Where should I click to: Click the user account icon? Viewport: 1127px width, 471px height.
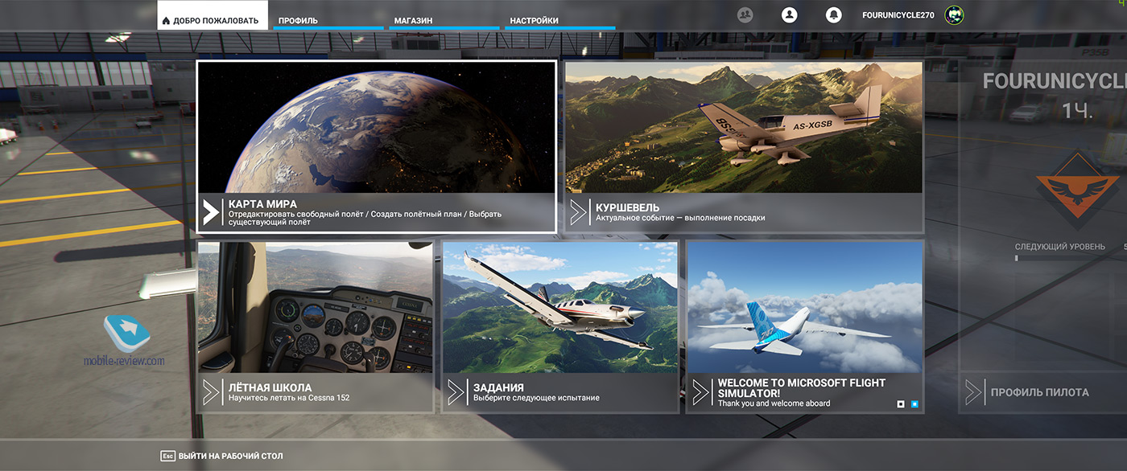pyautogui.click(x=789, y=14)
